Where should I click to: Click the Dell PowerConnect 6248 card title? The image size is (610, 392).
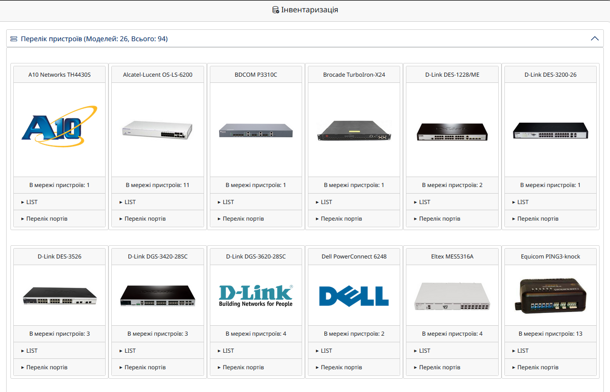pos(354,257)
